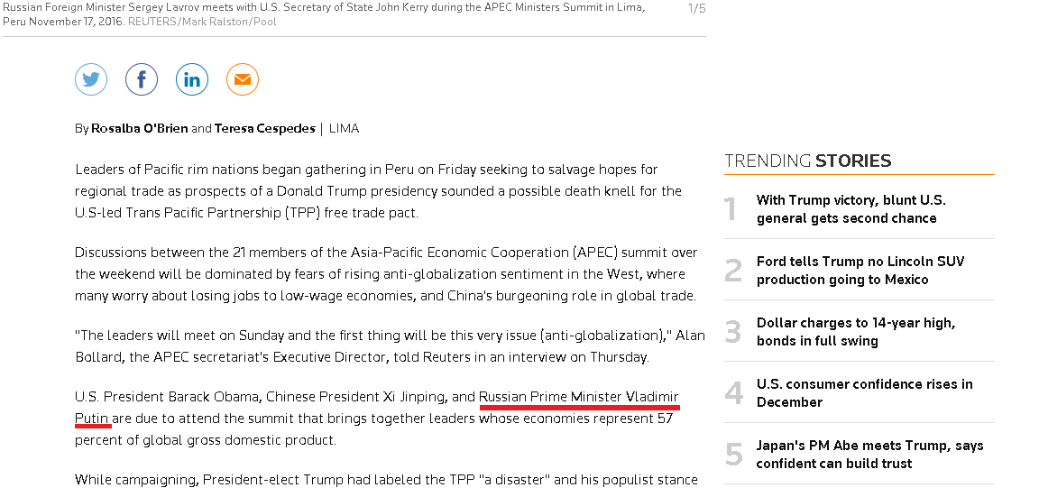Click the LIMA dateline text
The width and height of the screenshot is (1039, 497).
344,128
